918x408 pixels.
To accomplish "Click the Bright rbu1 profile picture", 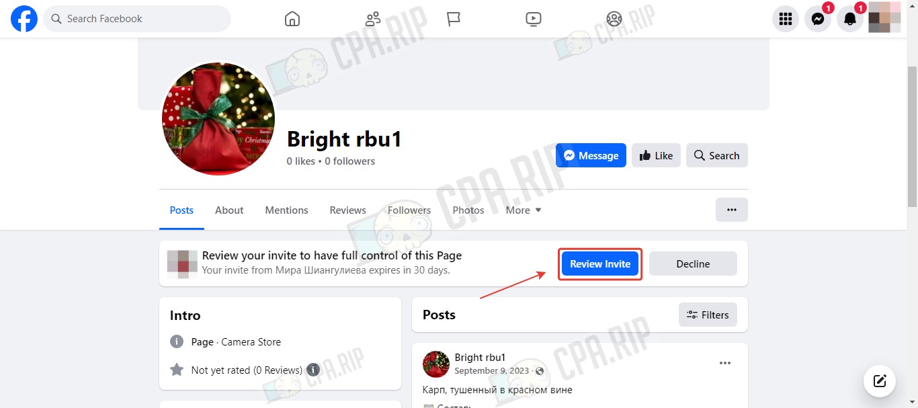I will pos(218,119).
